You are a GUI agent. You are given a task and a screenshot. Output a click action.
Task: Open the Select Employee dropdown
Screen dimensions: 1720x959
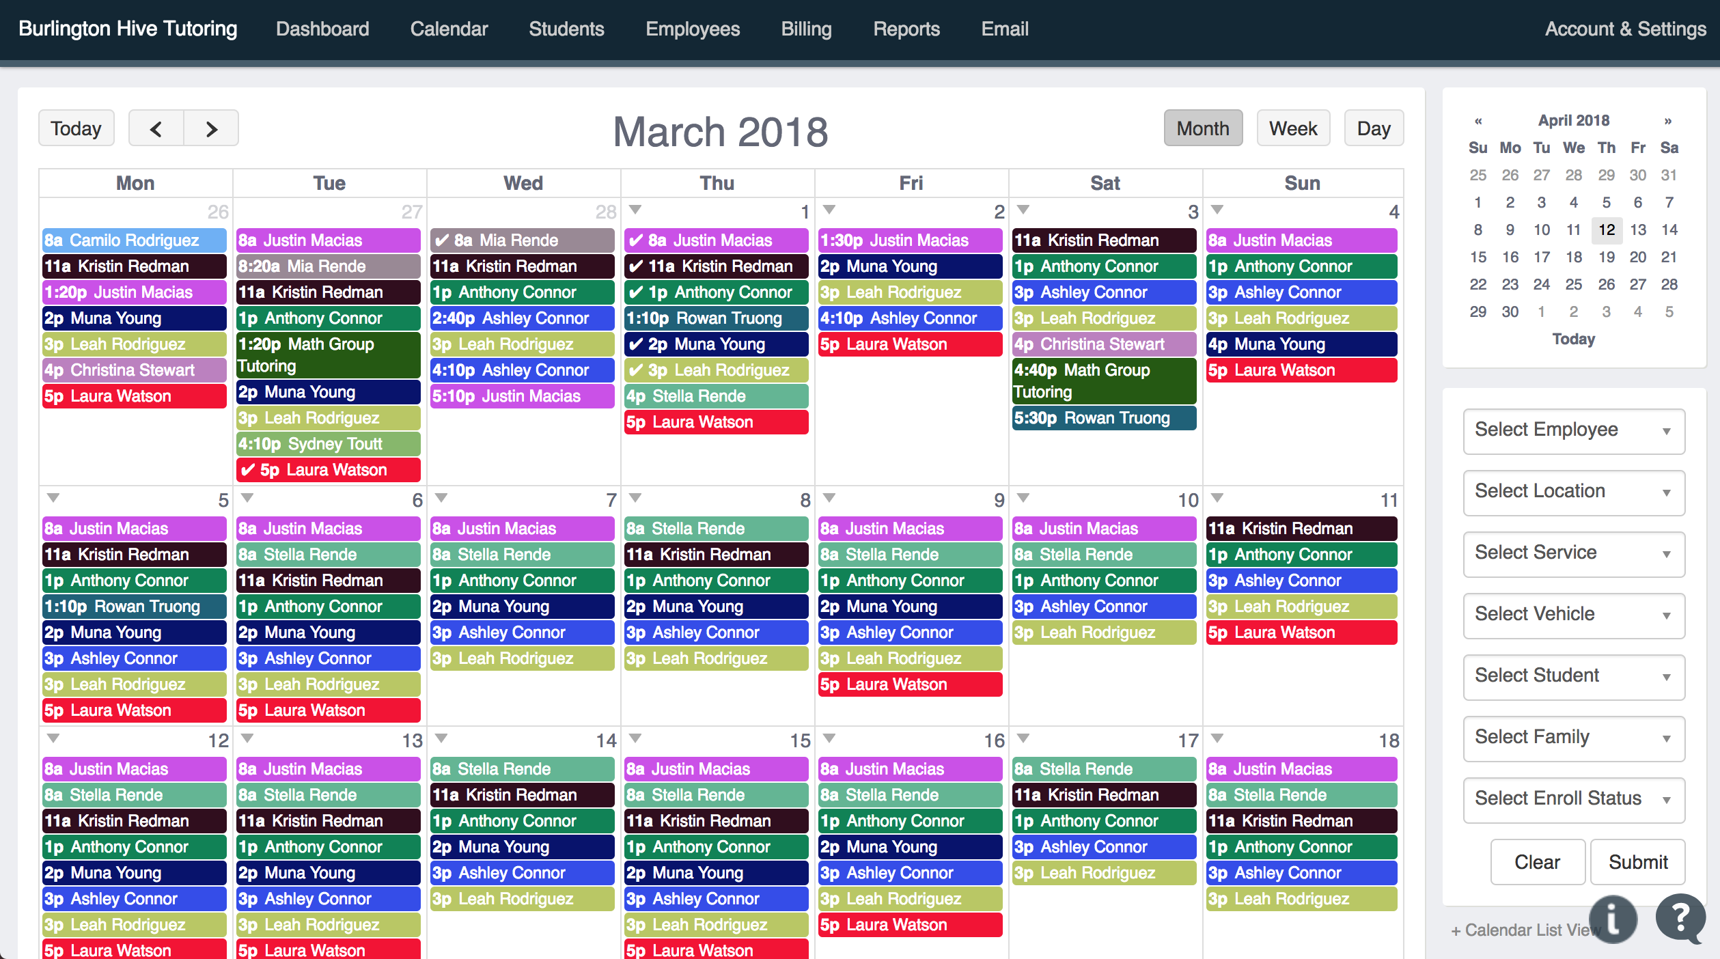coord(1574,431)
